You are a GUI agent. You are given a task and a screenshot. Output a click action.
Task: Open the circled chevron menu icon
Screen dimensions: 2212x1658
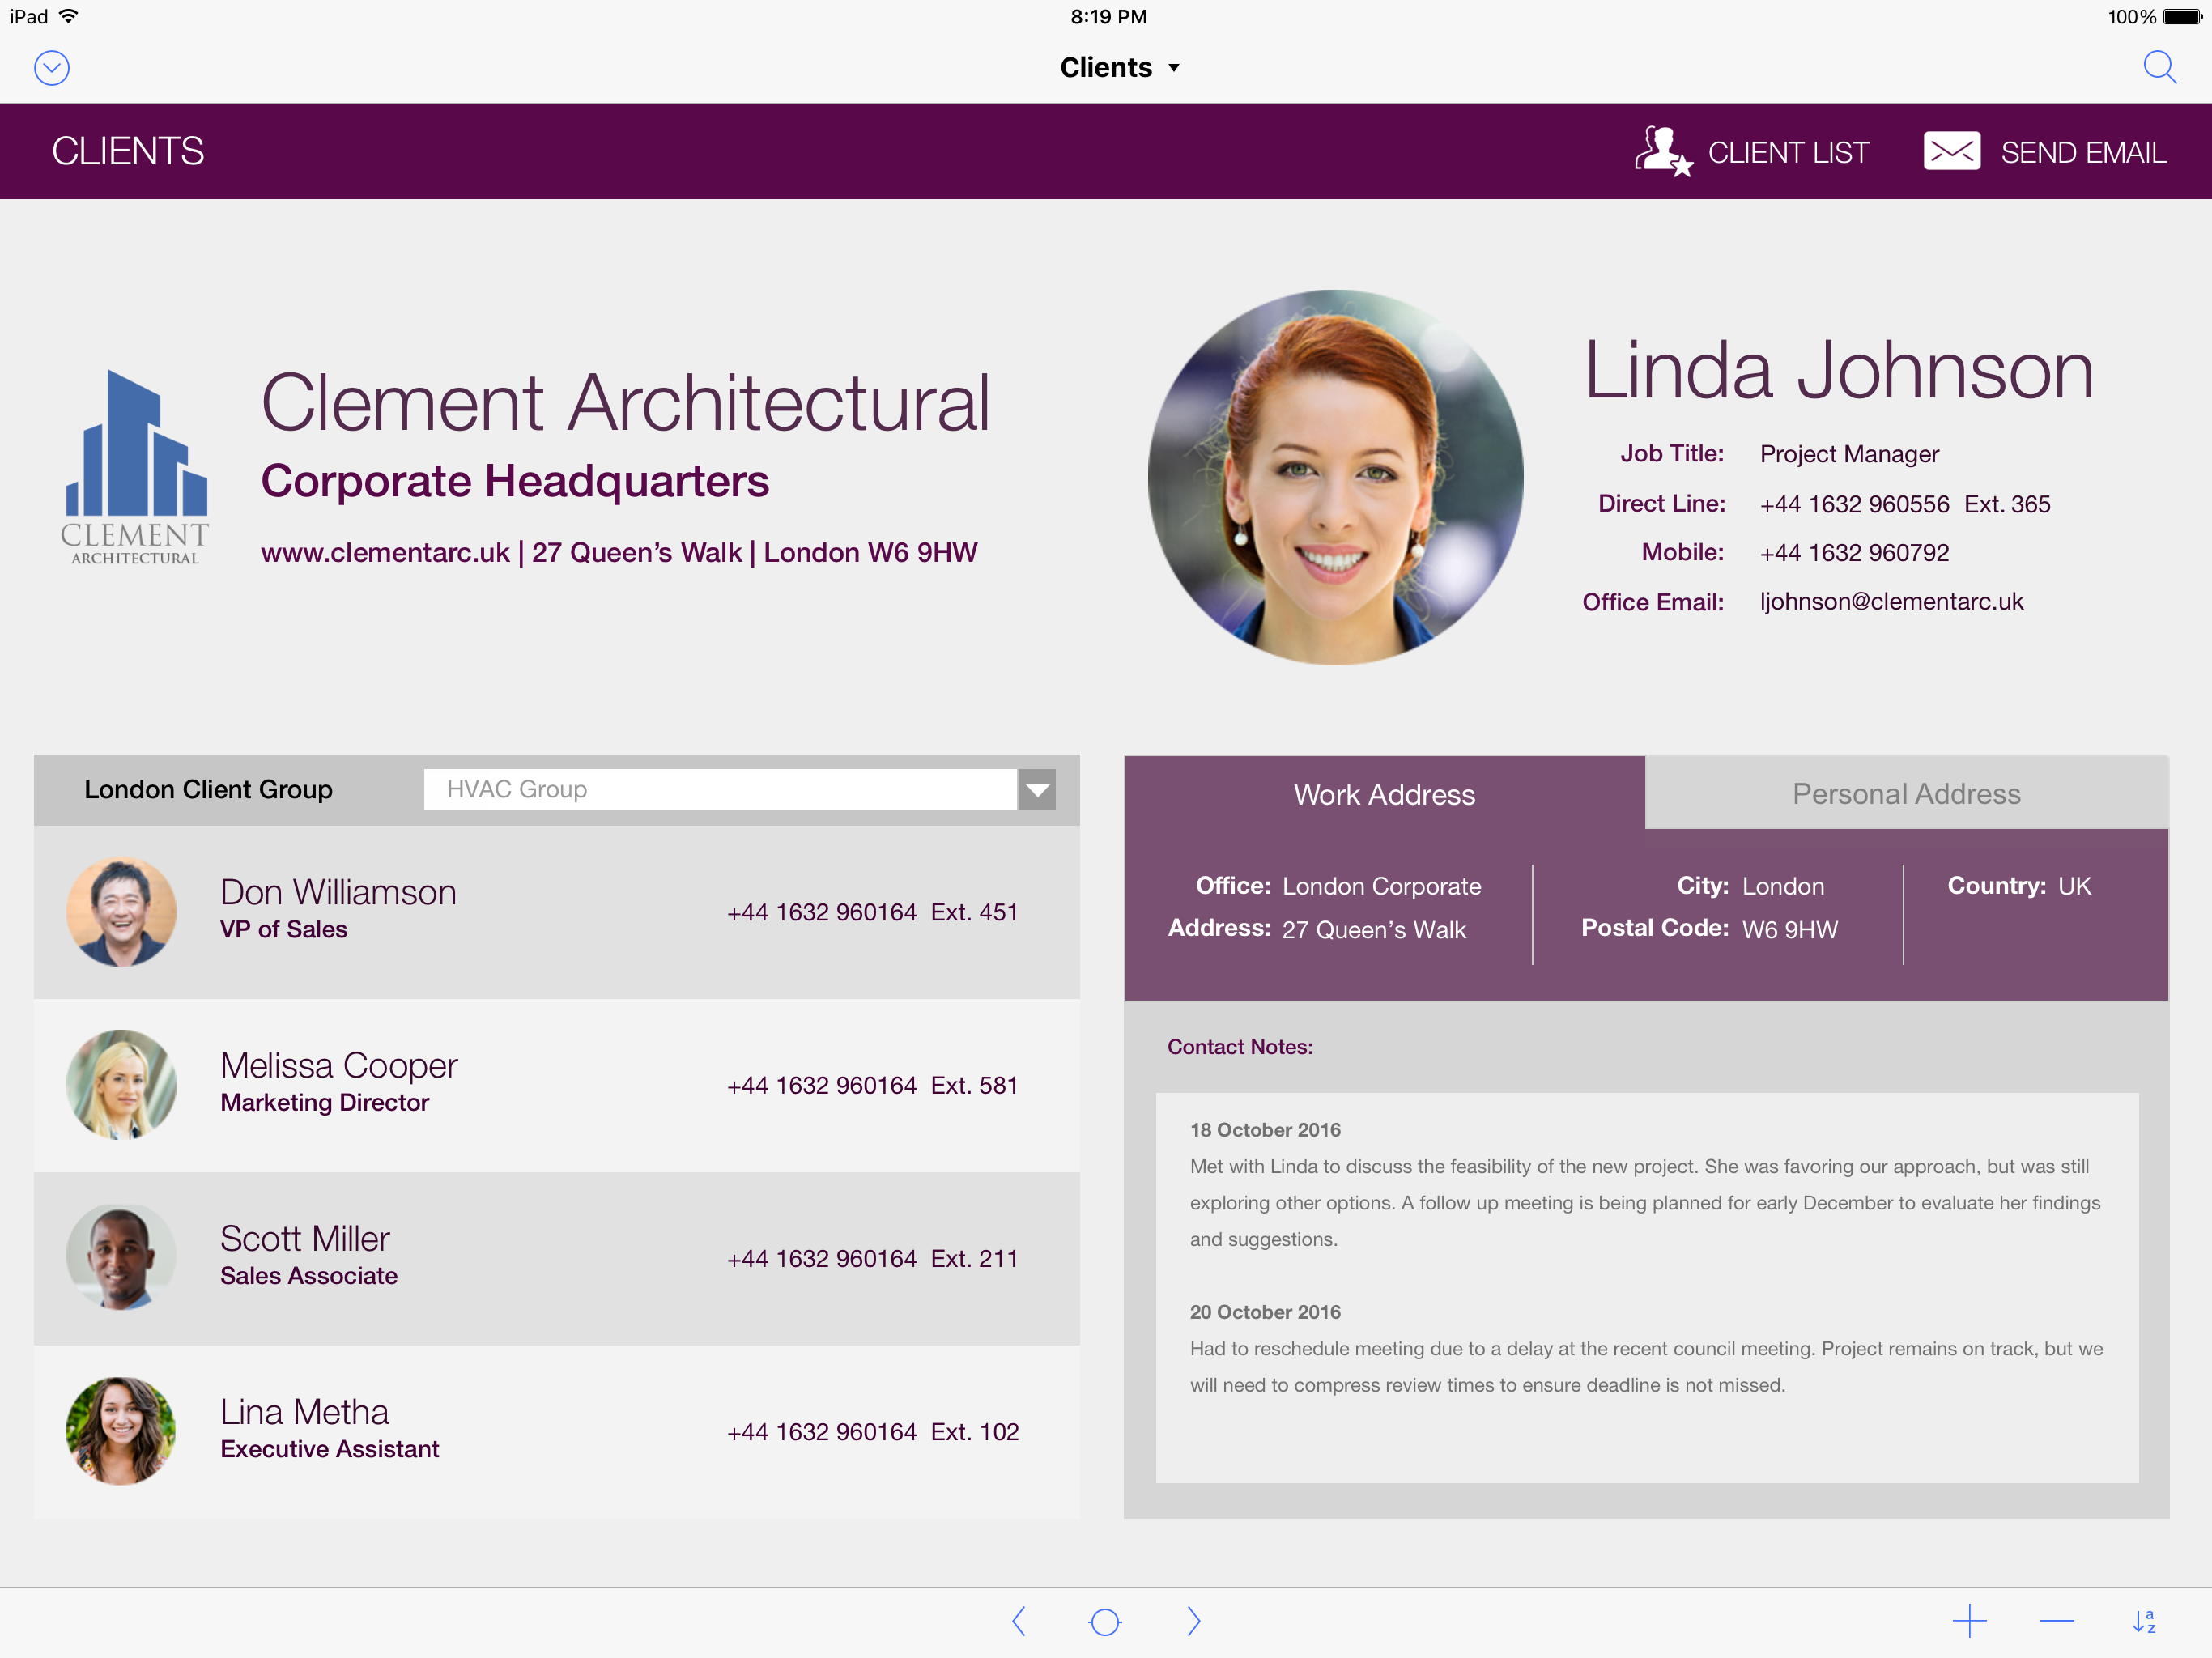coord(51,68)
